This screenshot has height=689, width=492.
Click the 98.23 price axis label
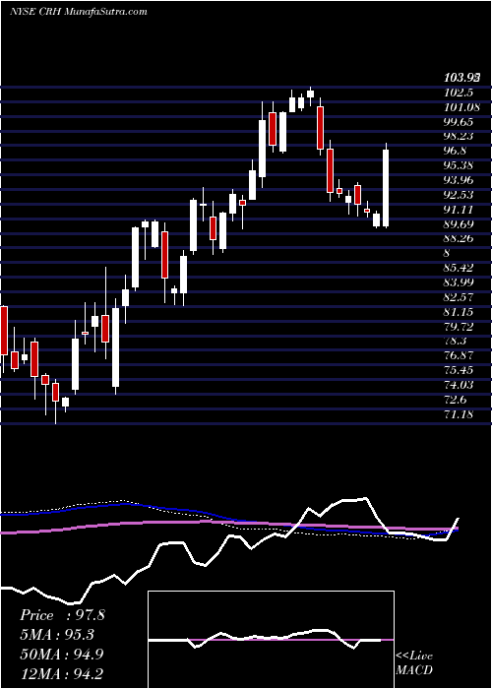[459, 136]
